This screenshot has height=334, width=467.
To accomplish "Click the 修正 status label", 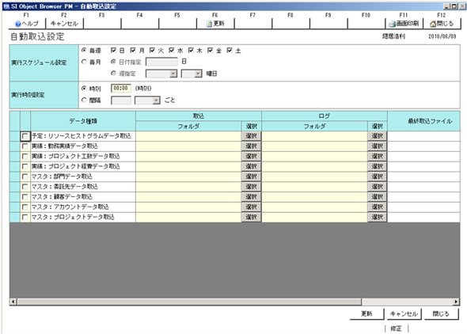I will 396,328.
